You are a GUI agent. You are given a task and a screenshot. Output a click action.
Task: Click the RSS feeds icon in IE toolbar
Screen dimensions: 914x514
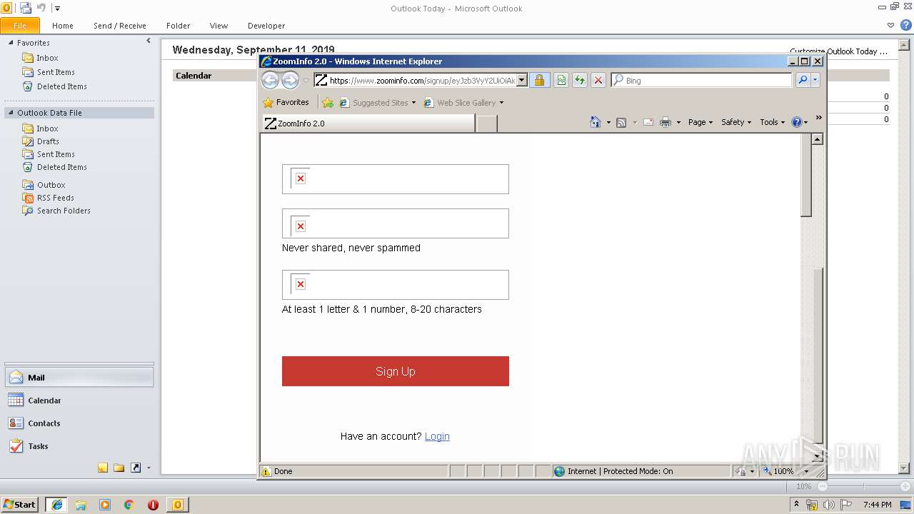pos(621,122)
